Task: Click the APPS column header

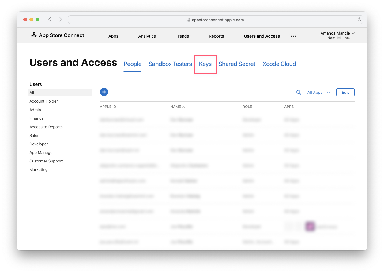Action: coord(289,107)
